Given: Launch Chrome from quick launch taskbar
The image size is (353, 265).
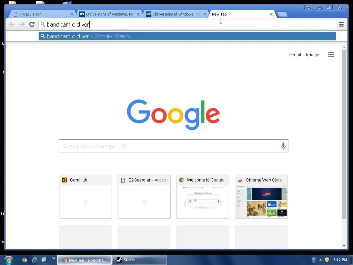Looking at the screenshot, I should (24, 260).
